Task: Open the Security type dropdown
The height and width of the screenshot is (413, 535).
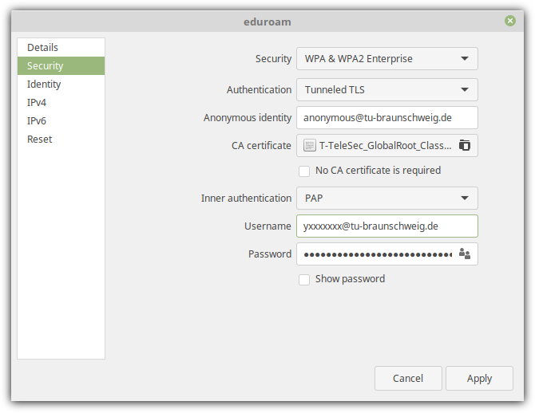Action: (x=386, y=59)
